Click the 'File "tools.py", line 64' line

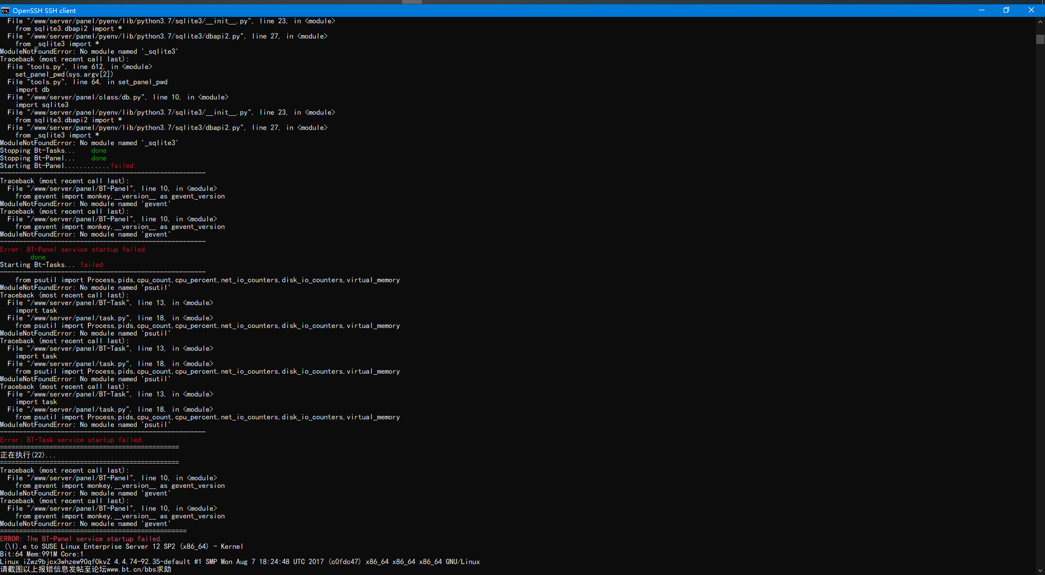88,82
